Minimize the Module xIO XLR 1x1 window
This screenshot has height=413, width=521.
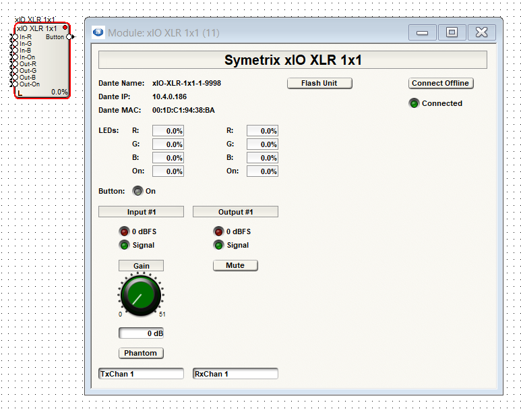(423, 32)
